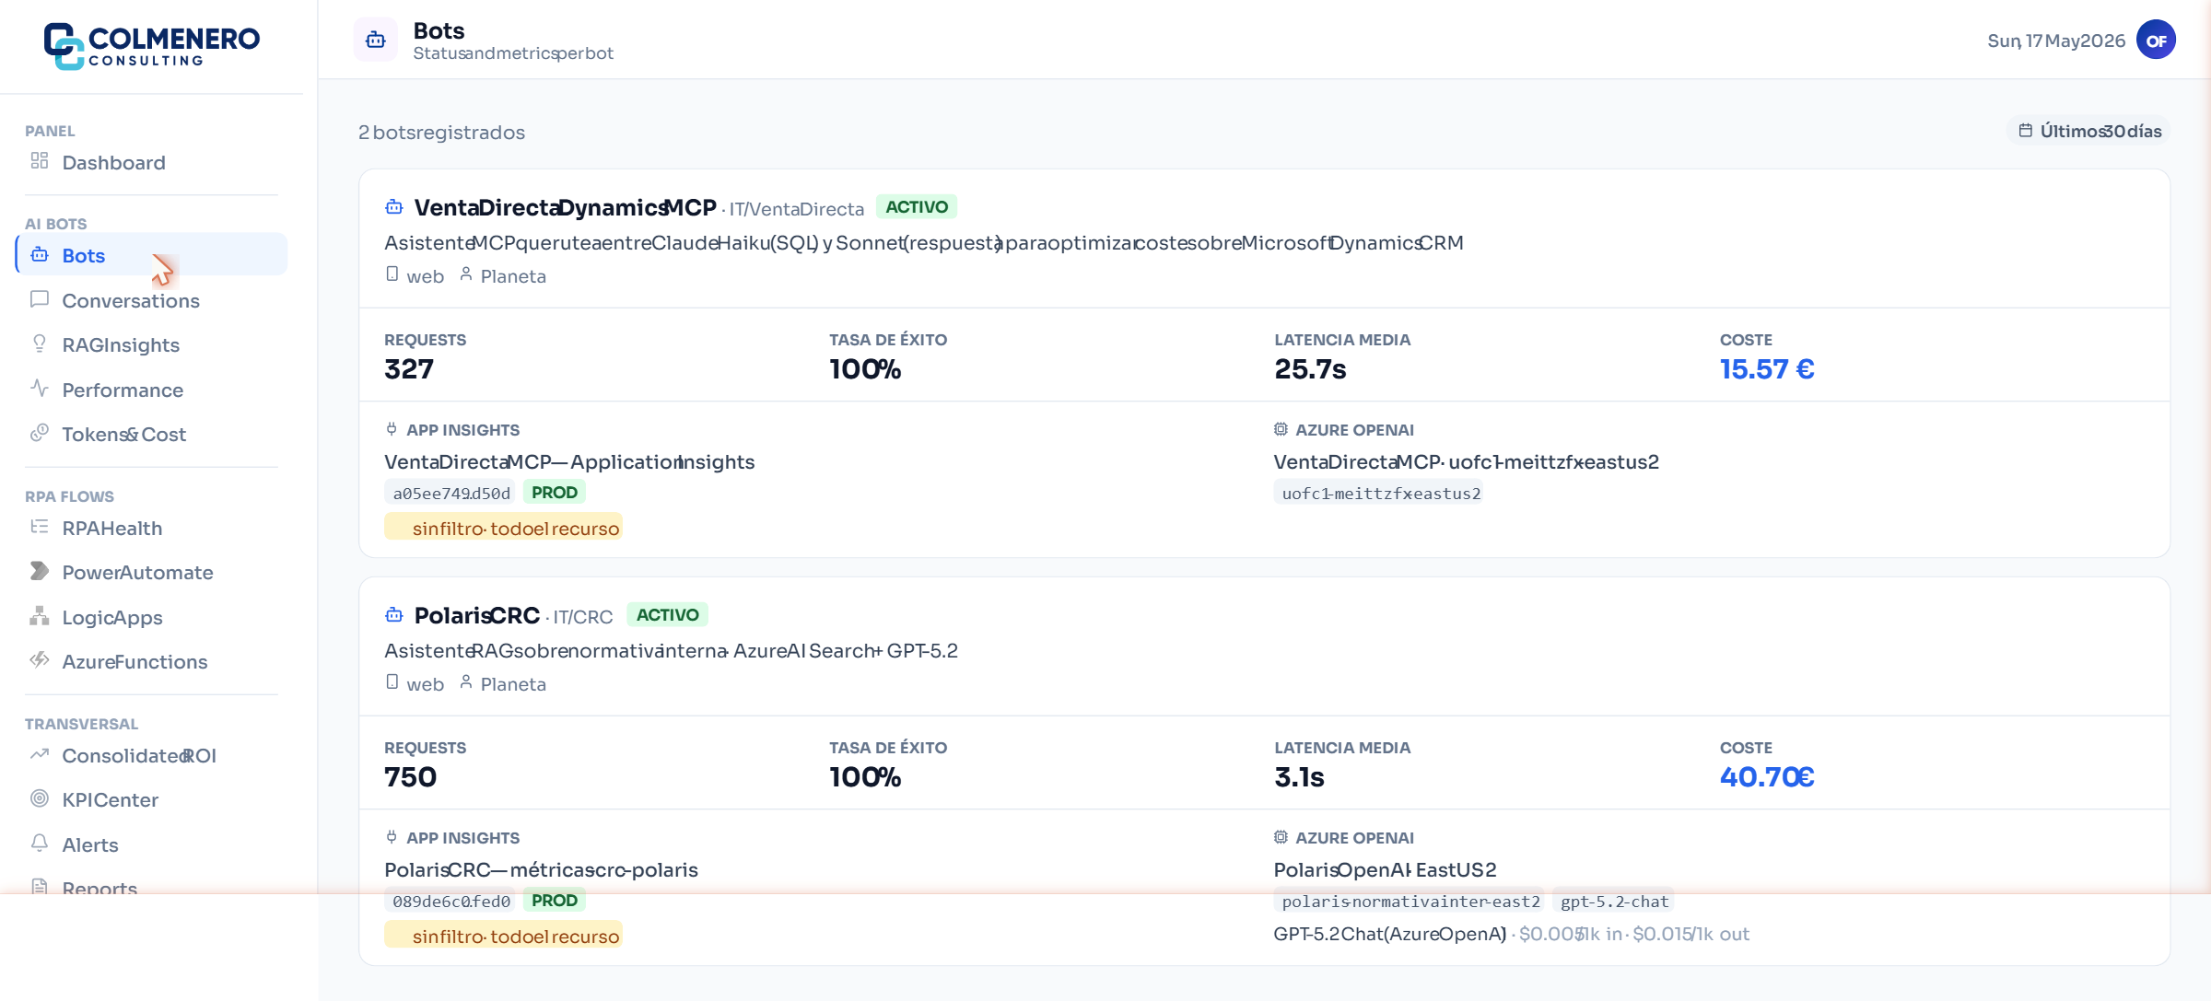Click '2 bots registrados' count text

click(441, 133)
